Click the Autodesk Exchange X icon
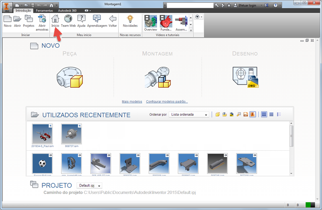This screenshot has width=322, height=210. point(266,6)
